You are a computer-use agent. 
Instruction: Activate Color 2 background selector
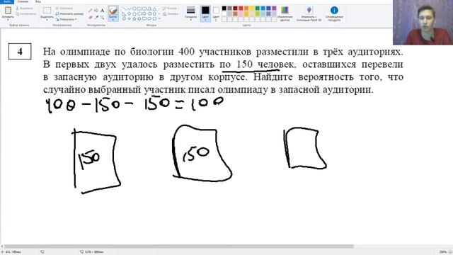(216, 13)
